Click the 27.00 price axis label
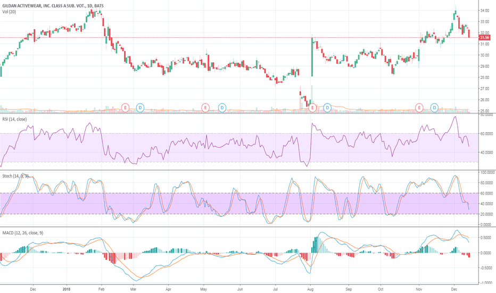The height and width of the screenshot is (293, 496). (485, 88)
